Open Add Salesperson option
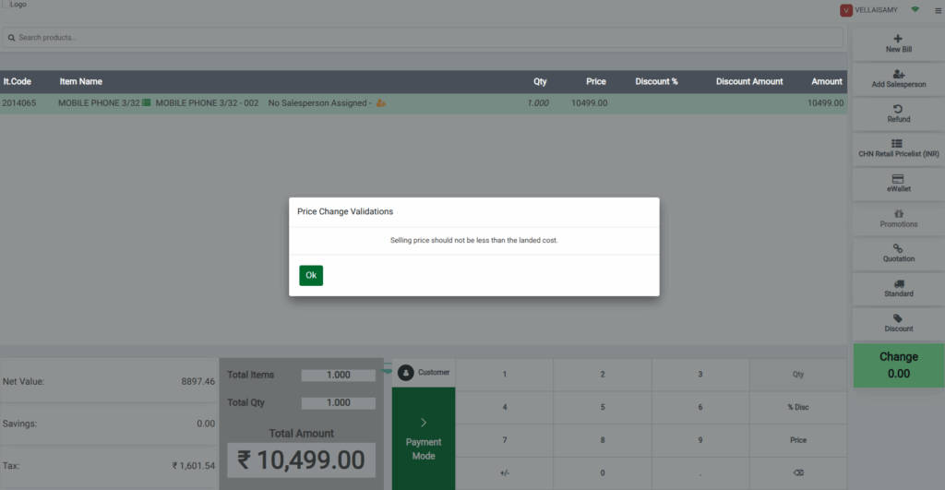945x490 pixels. pos(898,79)
